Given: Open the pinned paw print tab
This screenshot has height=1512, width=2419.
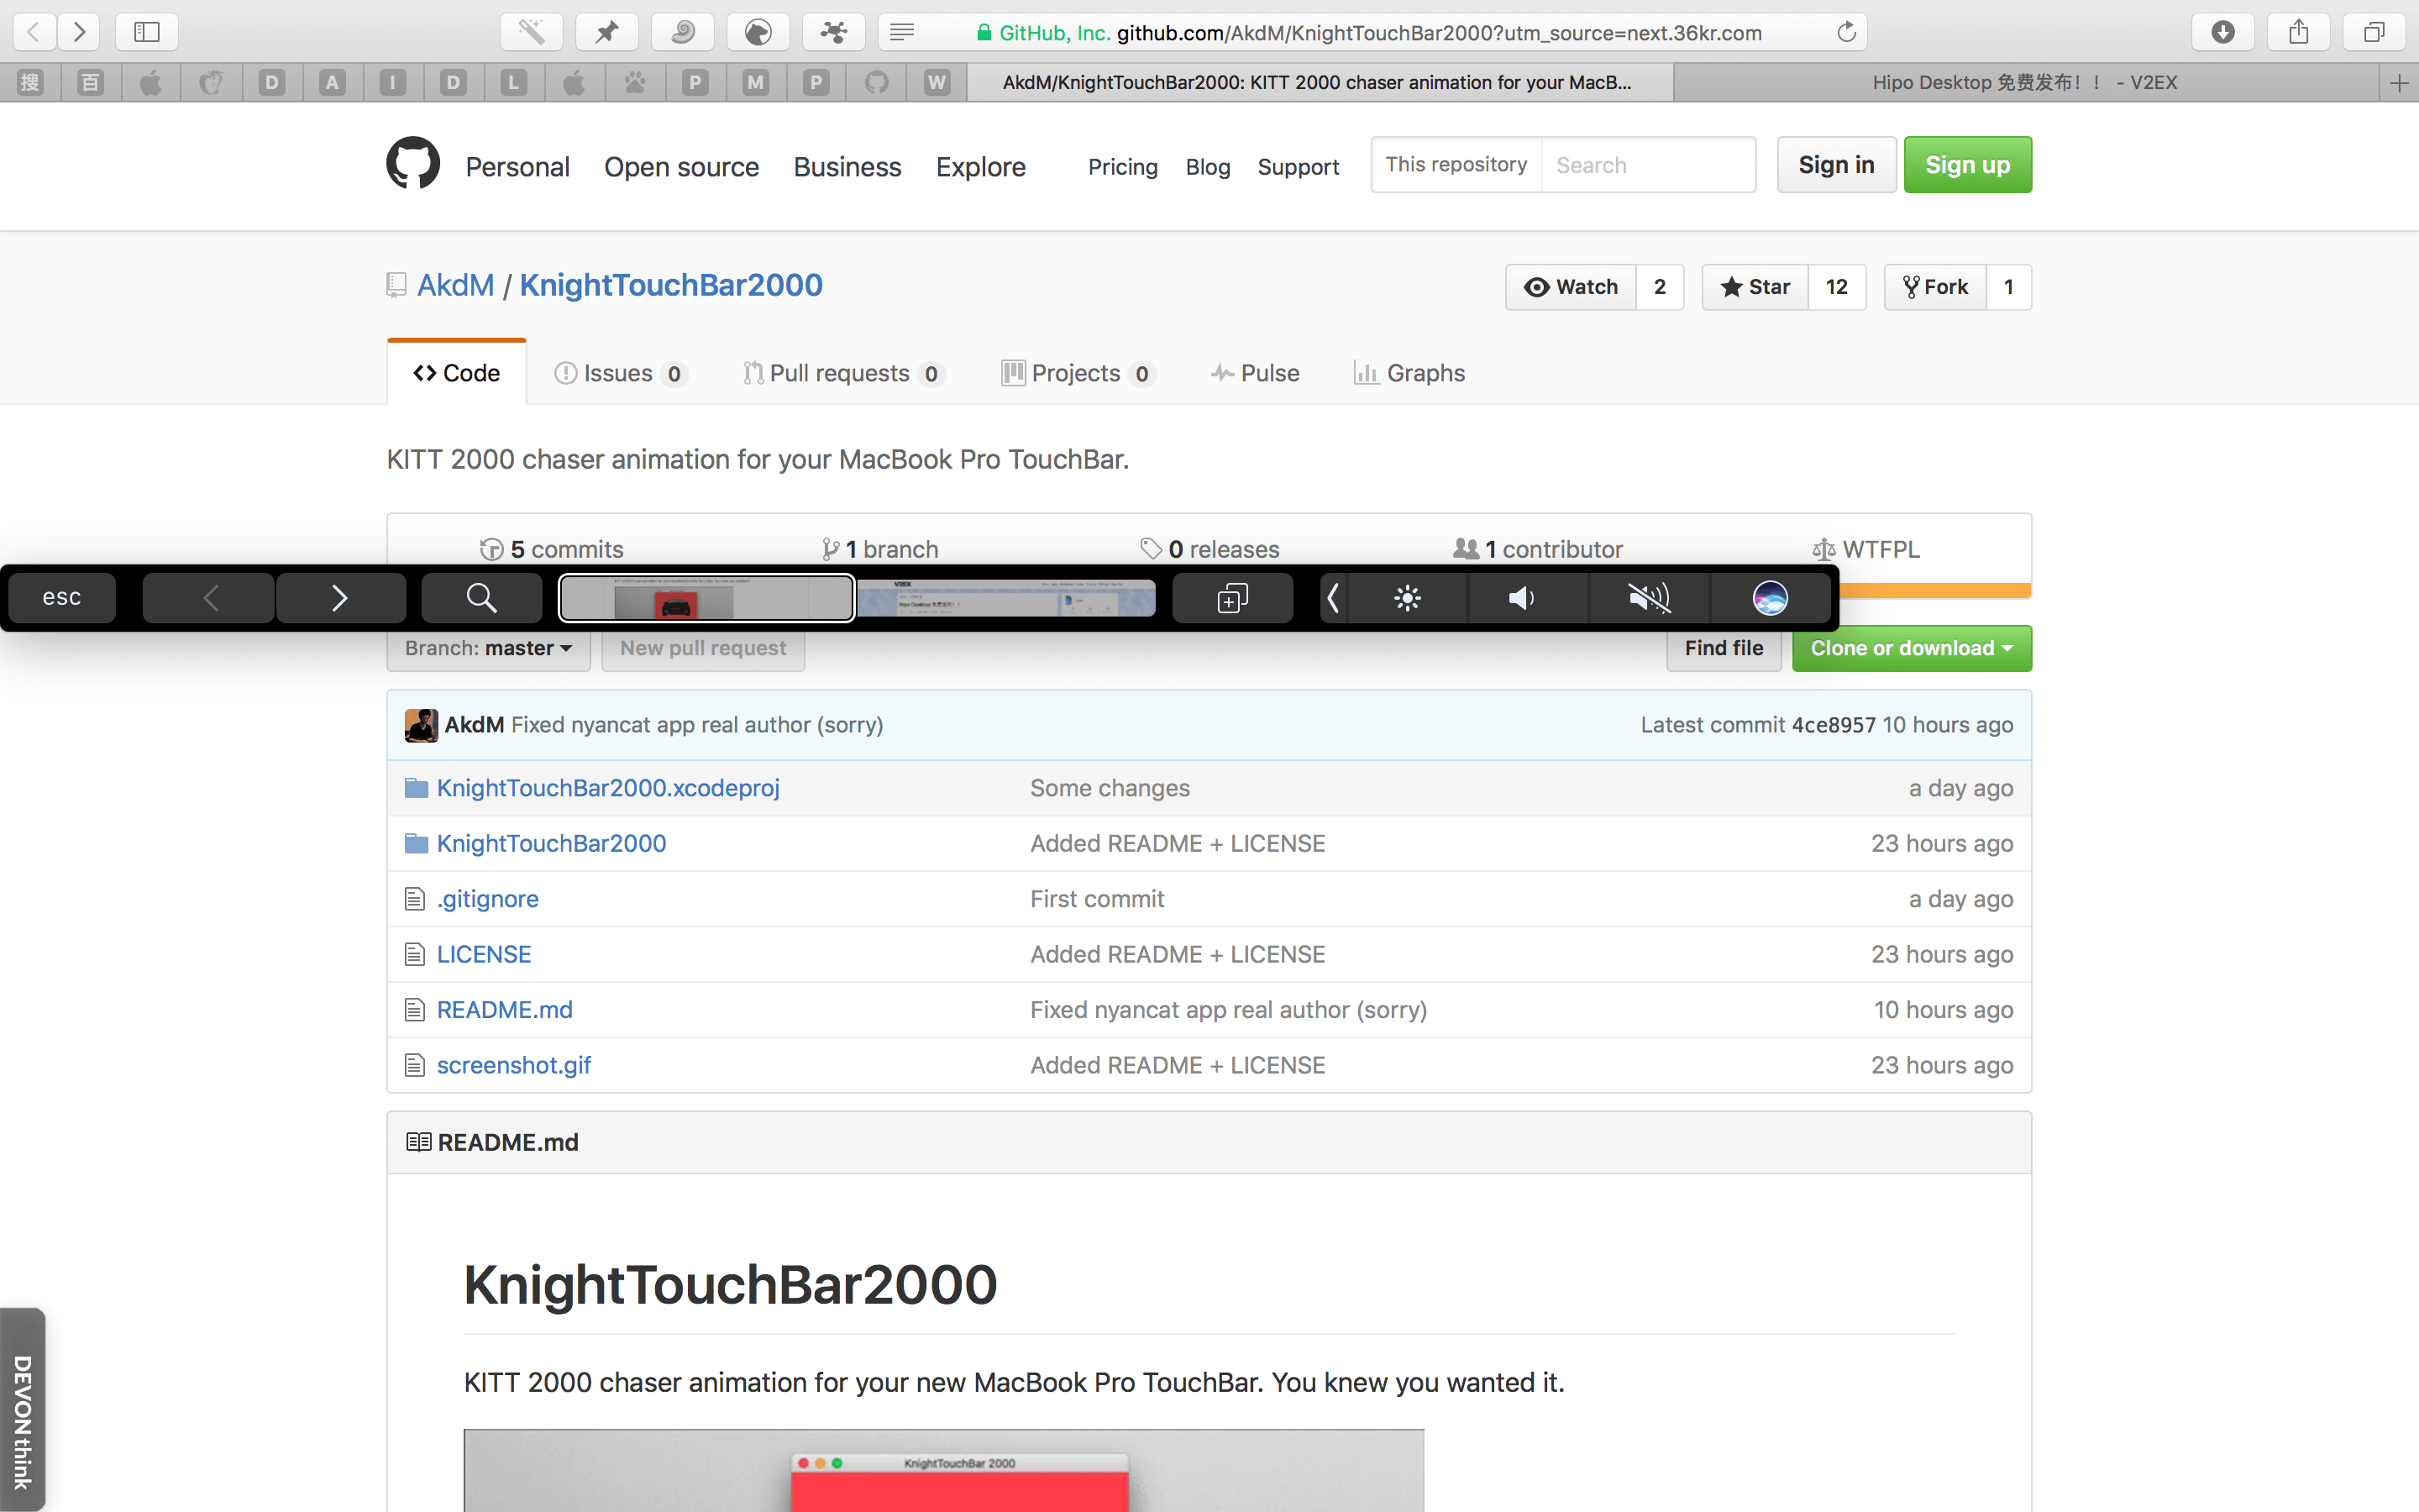Looking at the screenshot, I should 635,83.
